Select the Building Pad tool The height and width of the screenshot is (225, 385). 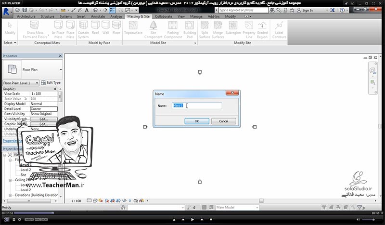190,29
